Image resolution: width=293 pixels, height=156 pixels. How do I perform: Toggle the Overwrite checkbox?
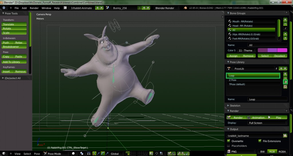(228, 141)
